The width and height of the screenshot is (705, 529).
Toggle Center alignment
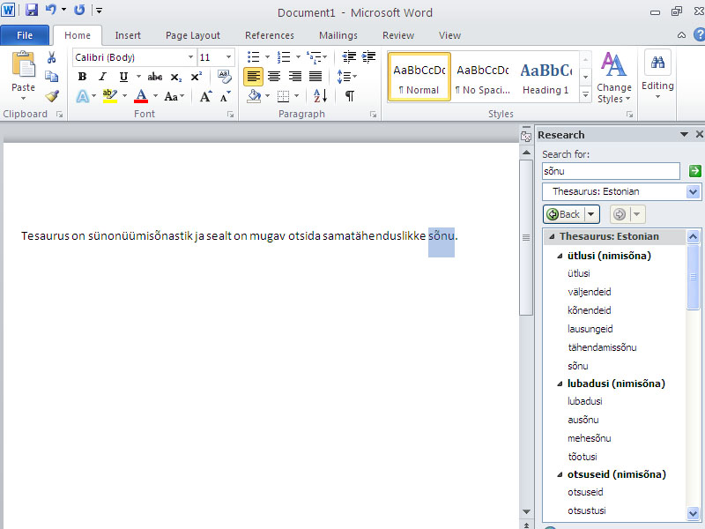[274, 77]
